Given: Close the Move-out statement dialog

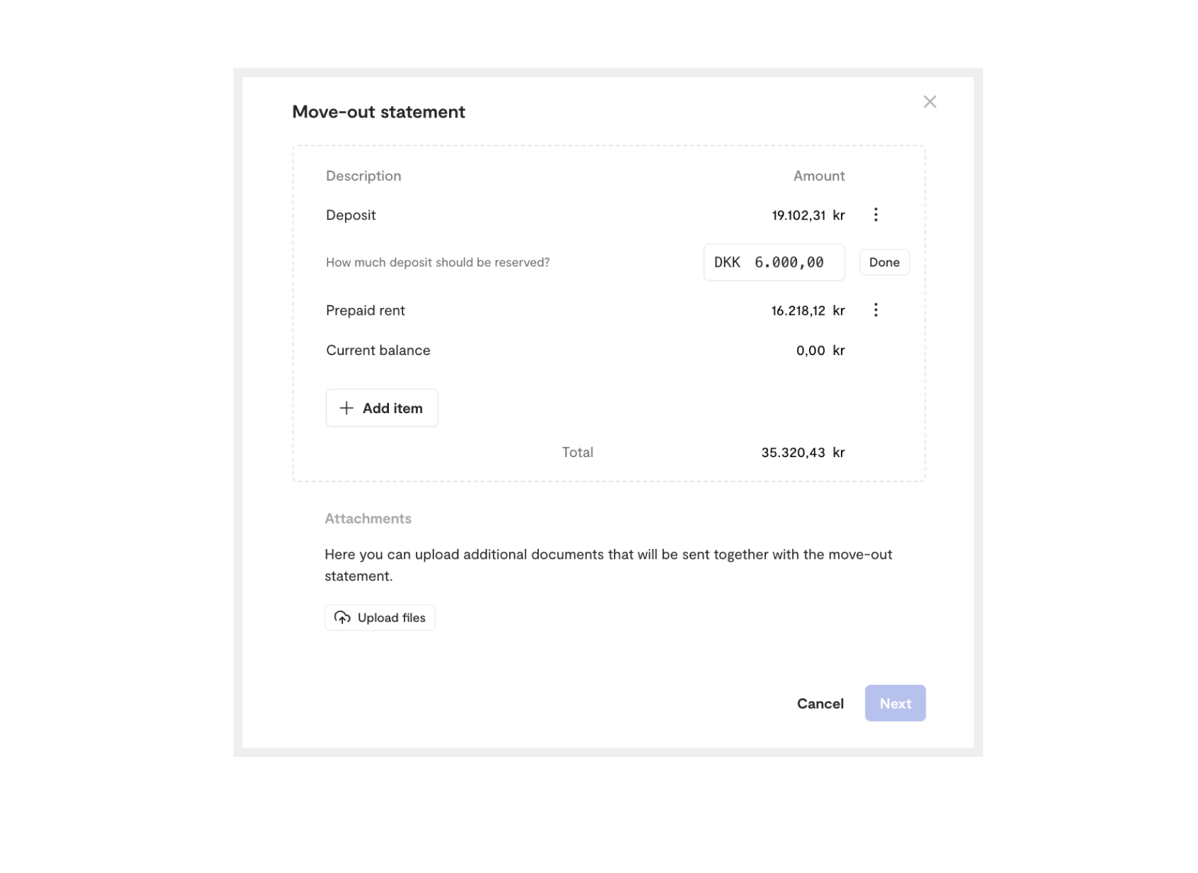Looking at the screenshot, I should (929, 102).
